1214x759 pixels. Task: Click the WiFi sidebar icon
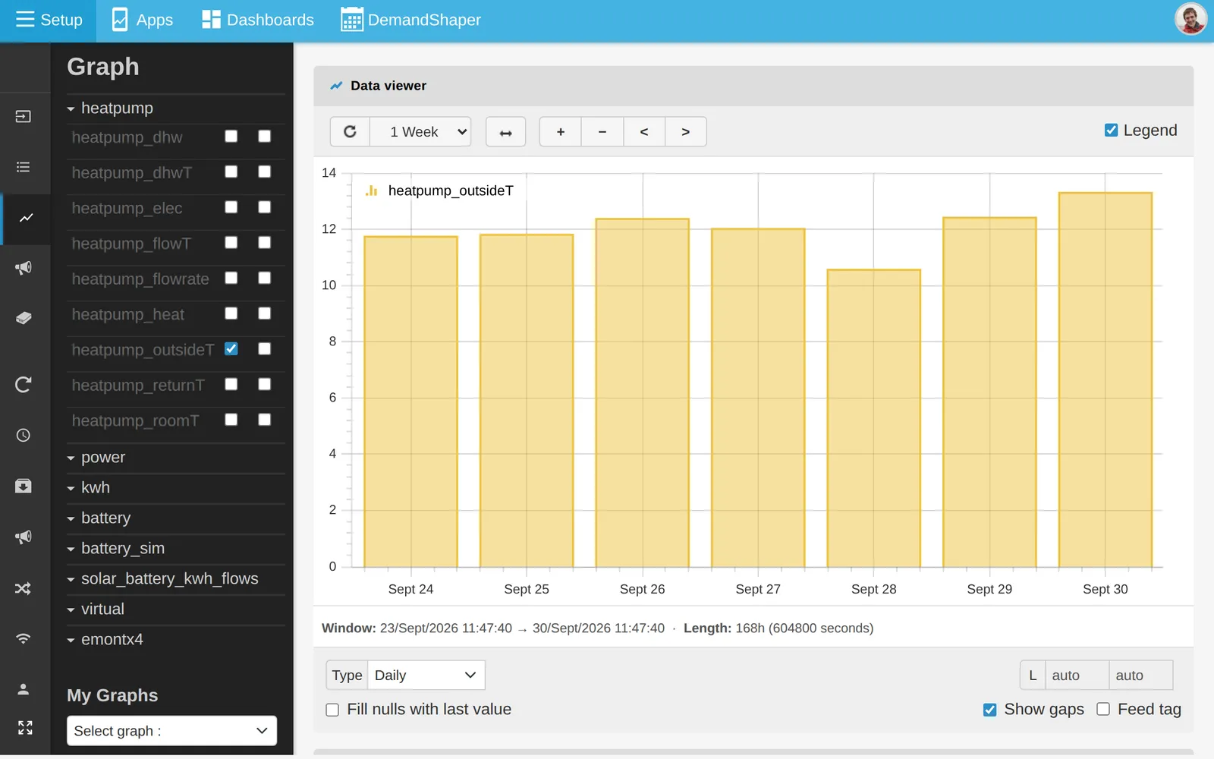(x=24, y=638)
